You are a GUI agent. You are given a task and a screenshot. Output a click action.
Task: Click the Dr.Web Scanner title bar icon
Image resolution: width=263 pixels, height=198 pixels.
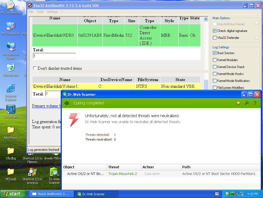65,94
